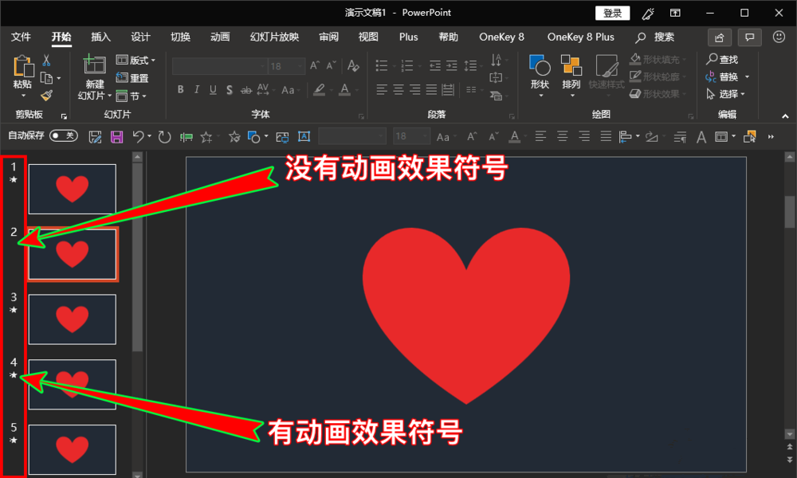Screen dimensions: 797x478
Task: Click the Arrange icon in the drawing group
Action: pyautogui.click(x=571, y=76)
